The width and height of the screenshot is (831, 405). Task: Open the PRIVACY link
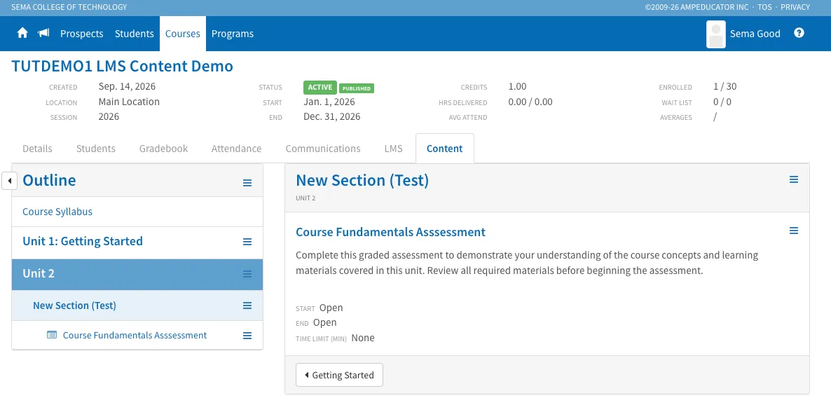pos(795,8)
